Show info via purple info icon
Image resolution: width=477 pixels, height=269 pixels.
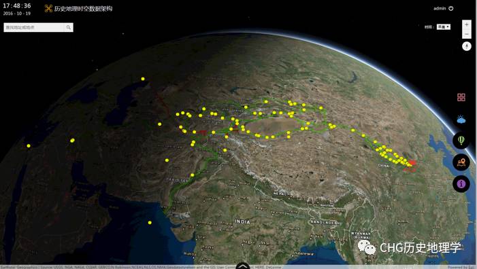[461, 183]
